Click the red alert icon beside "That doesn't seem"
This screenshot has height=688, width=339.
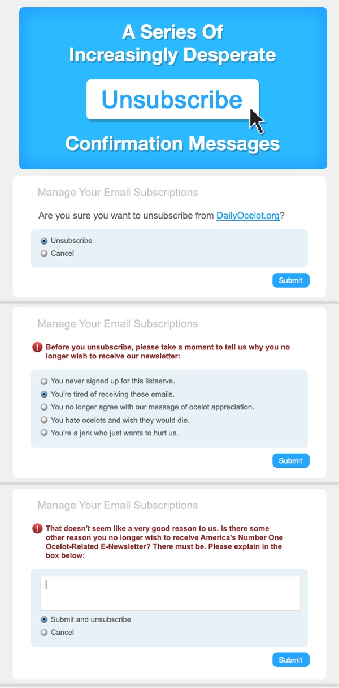pyautogui.click(x=38, y=528)
